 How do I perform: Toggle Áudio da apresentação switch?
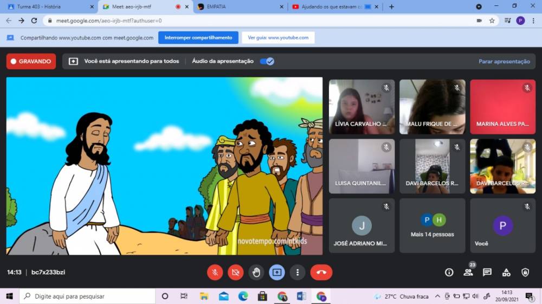pyautogui.click(x=267, y=61)
